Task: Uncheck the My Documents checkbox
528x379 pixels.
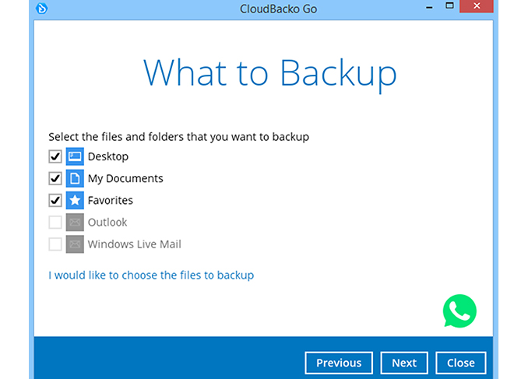Action: (55, 178)
